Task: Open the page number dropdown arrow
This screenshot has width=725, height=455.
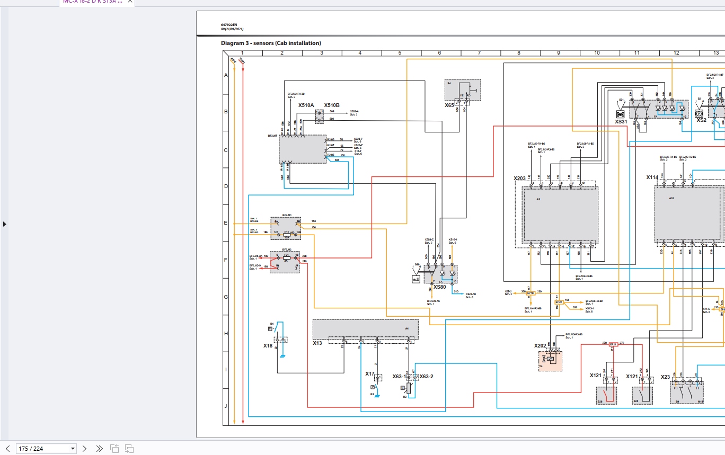Action: point(73,449)
